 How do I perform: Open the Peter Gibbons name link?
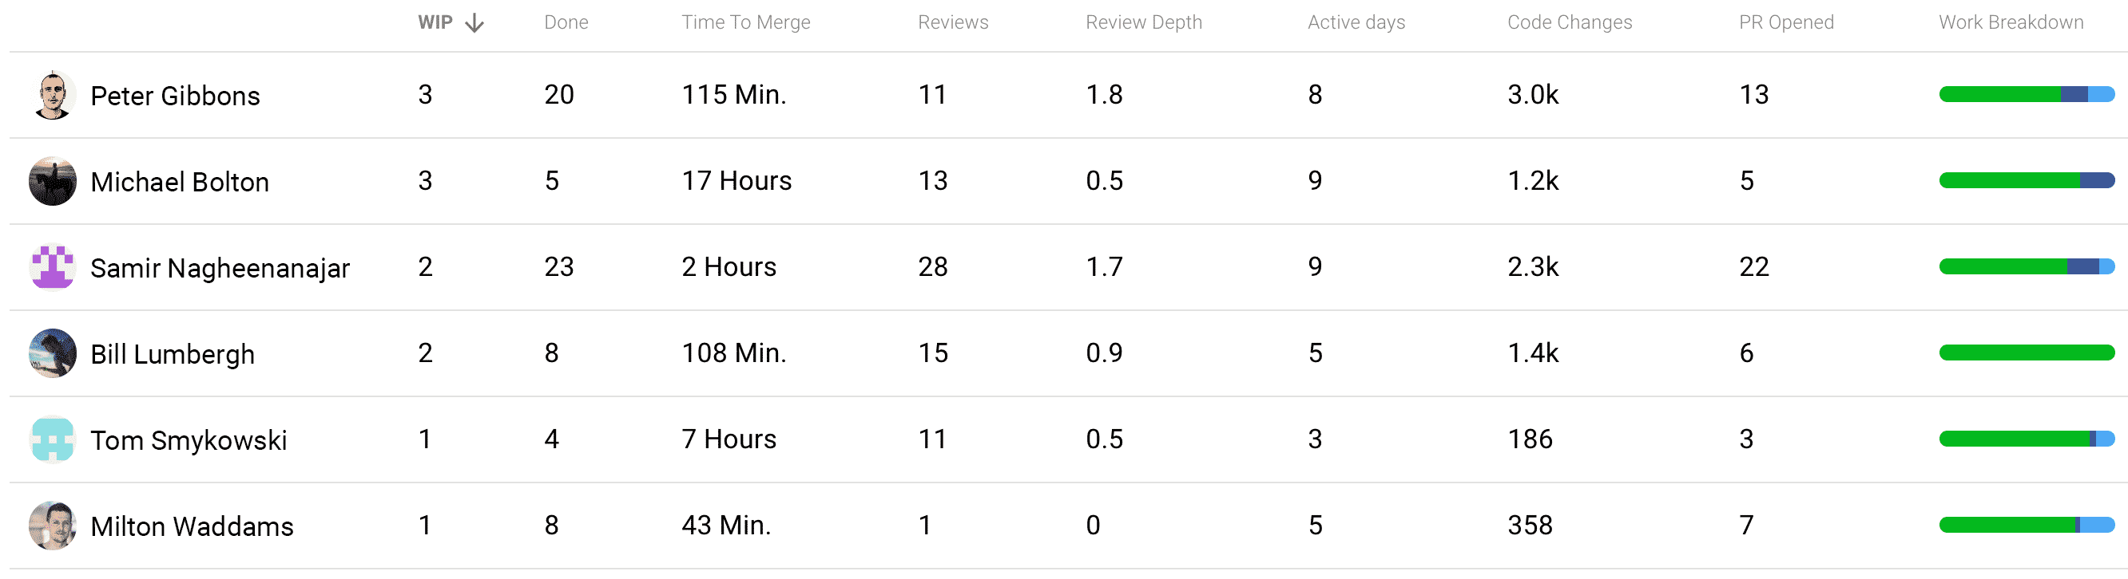tap(175, 96)
